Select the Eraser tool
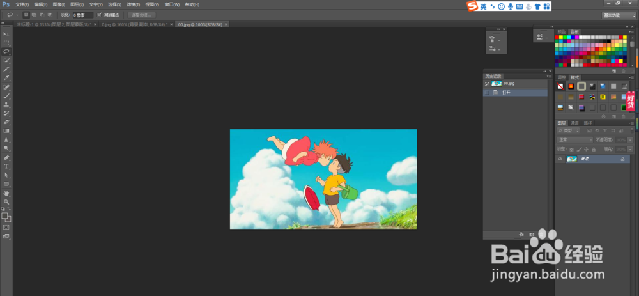Screen dimensions: 639x296 pos(6,122)
